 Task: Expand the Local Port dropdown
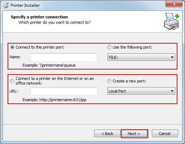tap(141, 91)
